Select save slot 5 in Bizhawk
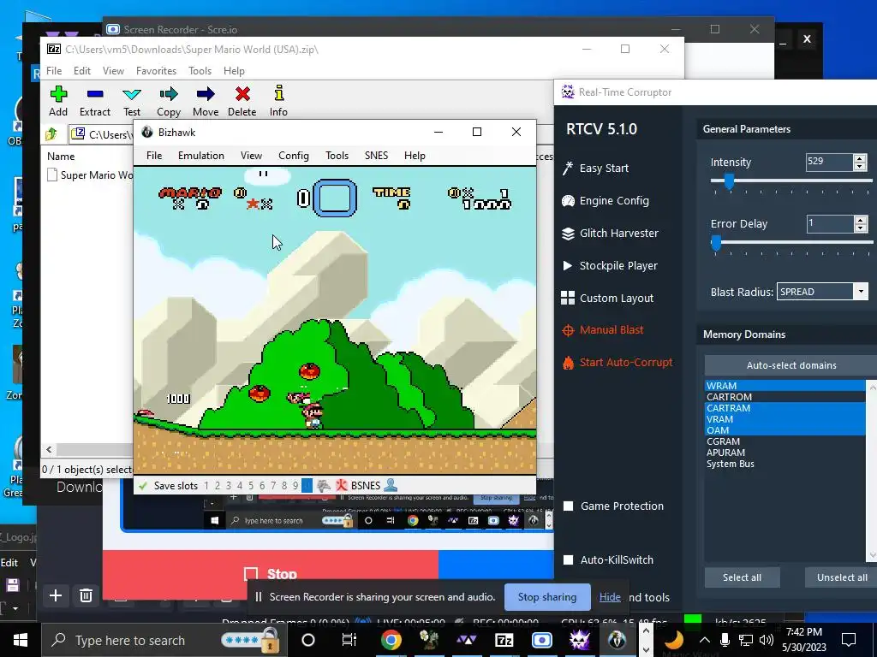 click(x=251, y=486)
